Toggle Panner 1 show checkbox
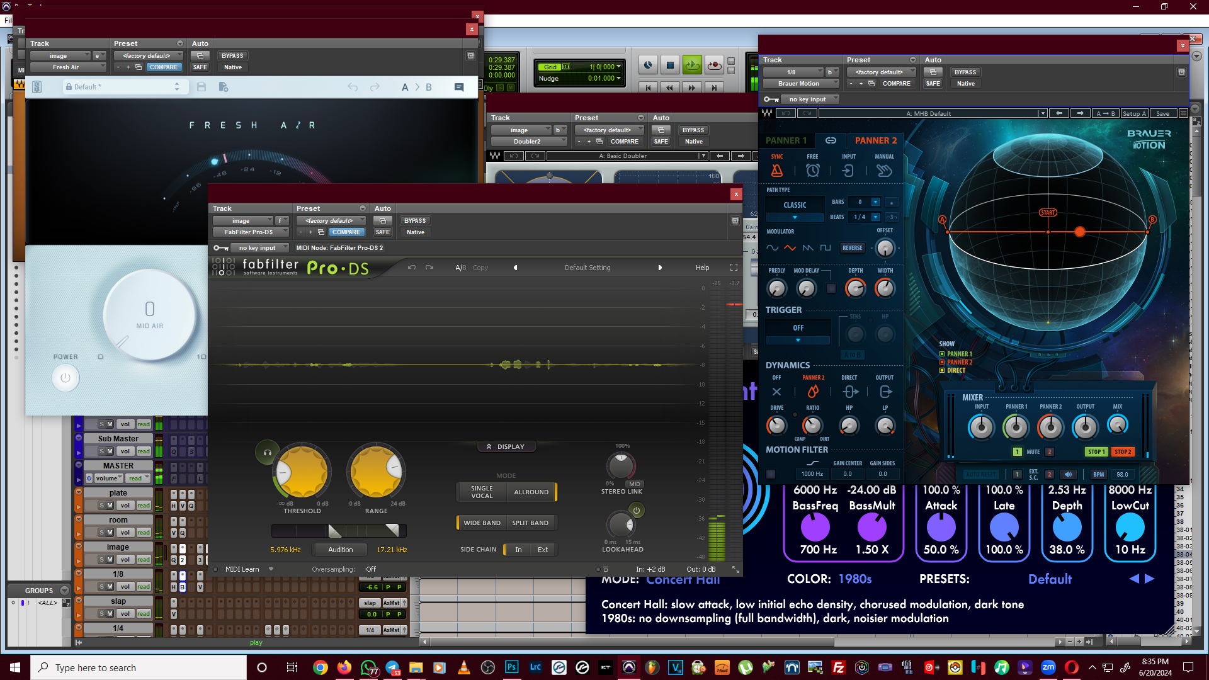Viewport: 1209px width, 680px height. [x=942, y=354]
